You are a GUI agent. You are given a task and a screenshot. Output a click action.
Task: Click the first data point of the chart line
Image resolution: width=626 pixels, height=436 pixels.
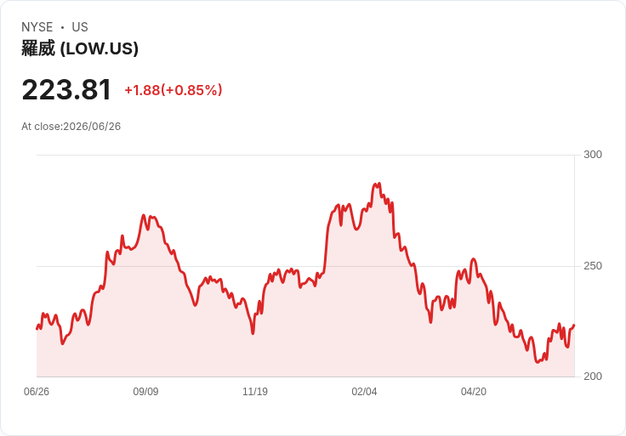37,329
